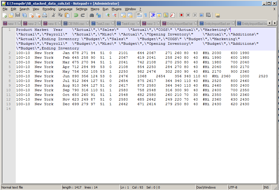Paste using the clipboard icon
Image resolution: width=279 pixels, height=190 pixels.
point(67,15)
